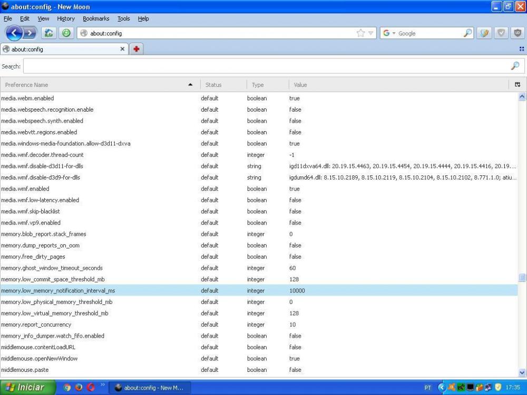
Task: Open the Tools menu
Action: click(x=123, y=18)
